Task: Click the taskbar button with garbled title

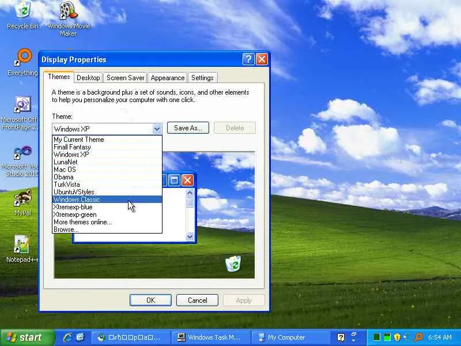Action: point(131,337)
